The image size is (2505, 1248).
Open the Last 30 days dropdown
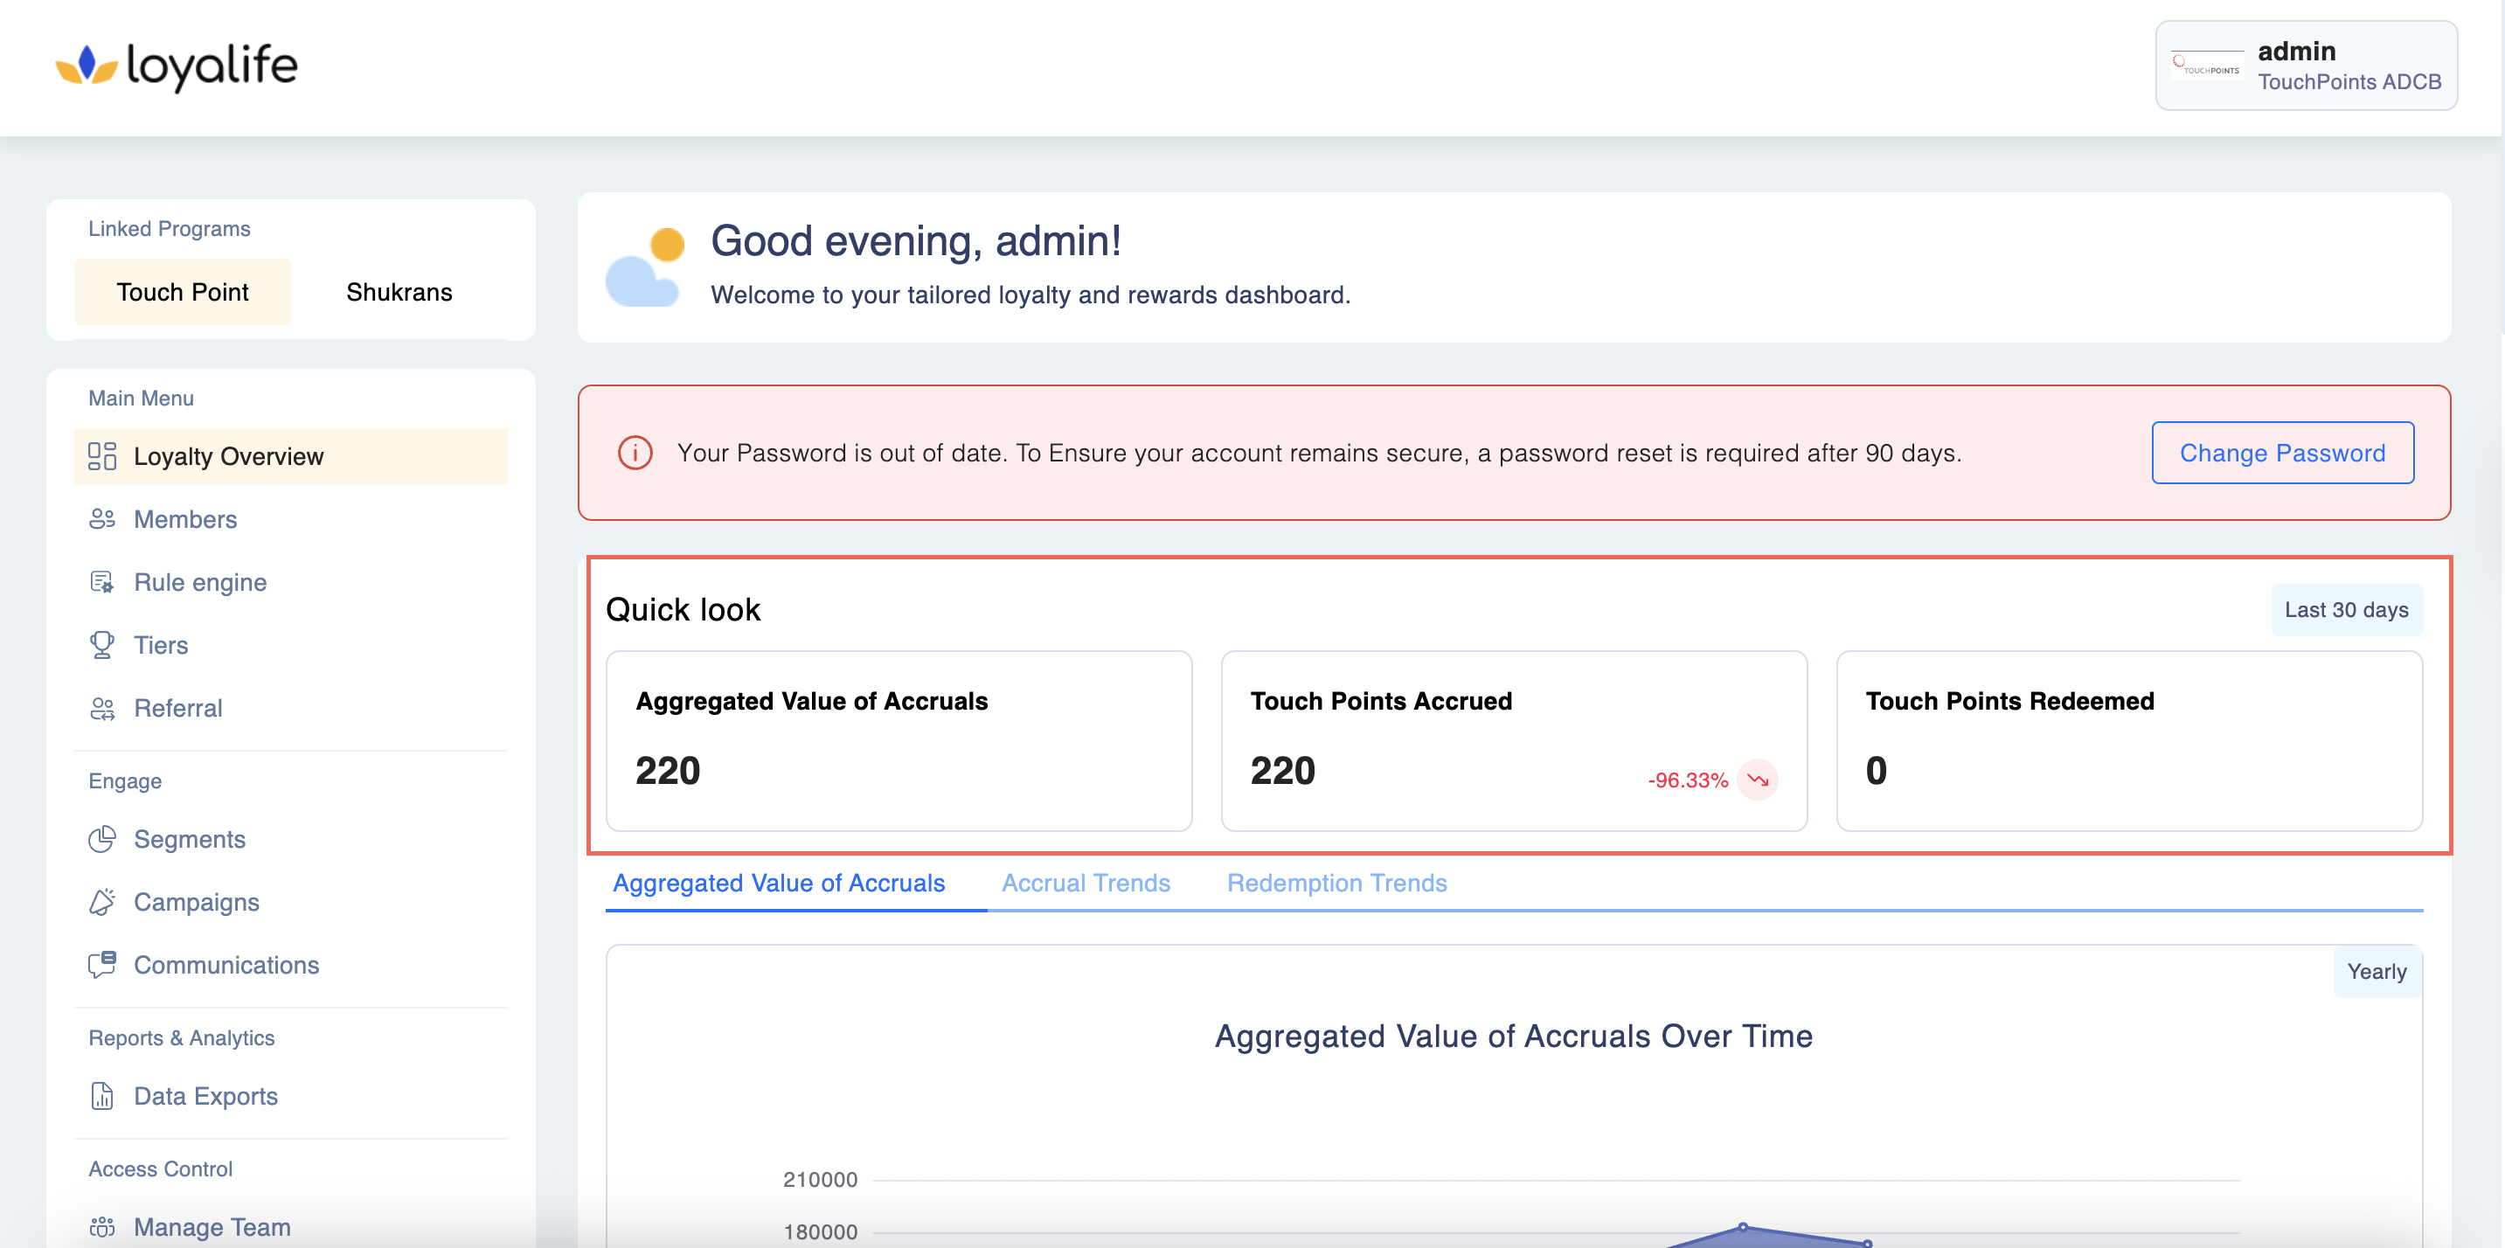click(x=2346, y=609)
